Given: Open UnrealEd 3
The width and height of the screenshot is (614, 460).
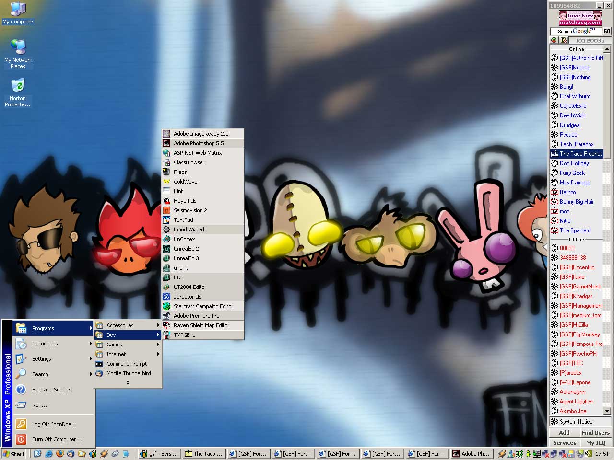Looking at the screenshot, I should coord(203,258).
